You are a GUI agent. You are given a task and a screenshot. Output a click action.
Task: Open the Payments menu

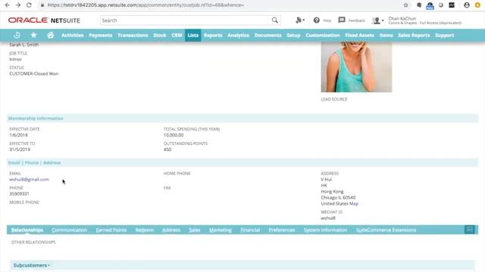pos(101,36)
